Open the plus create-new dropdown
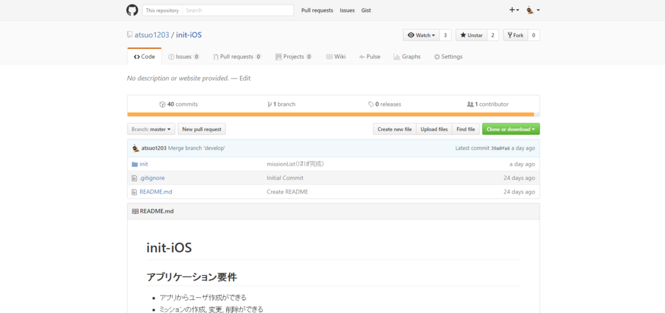Viewport: 665px width, 313px height. (x=514, y=10)
